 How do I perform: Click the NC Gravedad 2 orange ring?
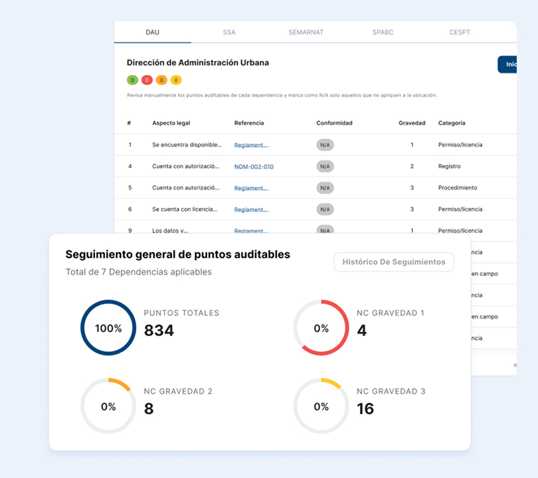(x=108, y=406)
